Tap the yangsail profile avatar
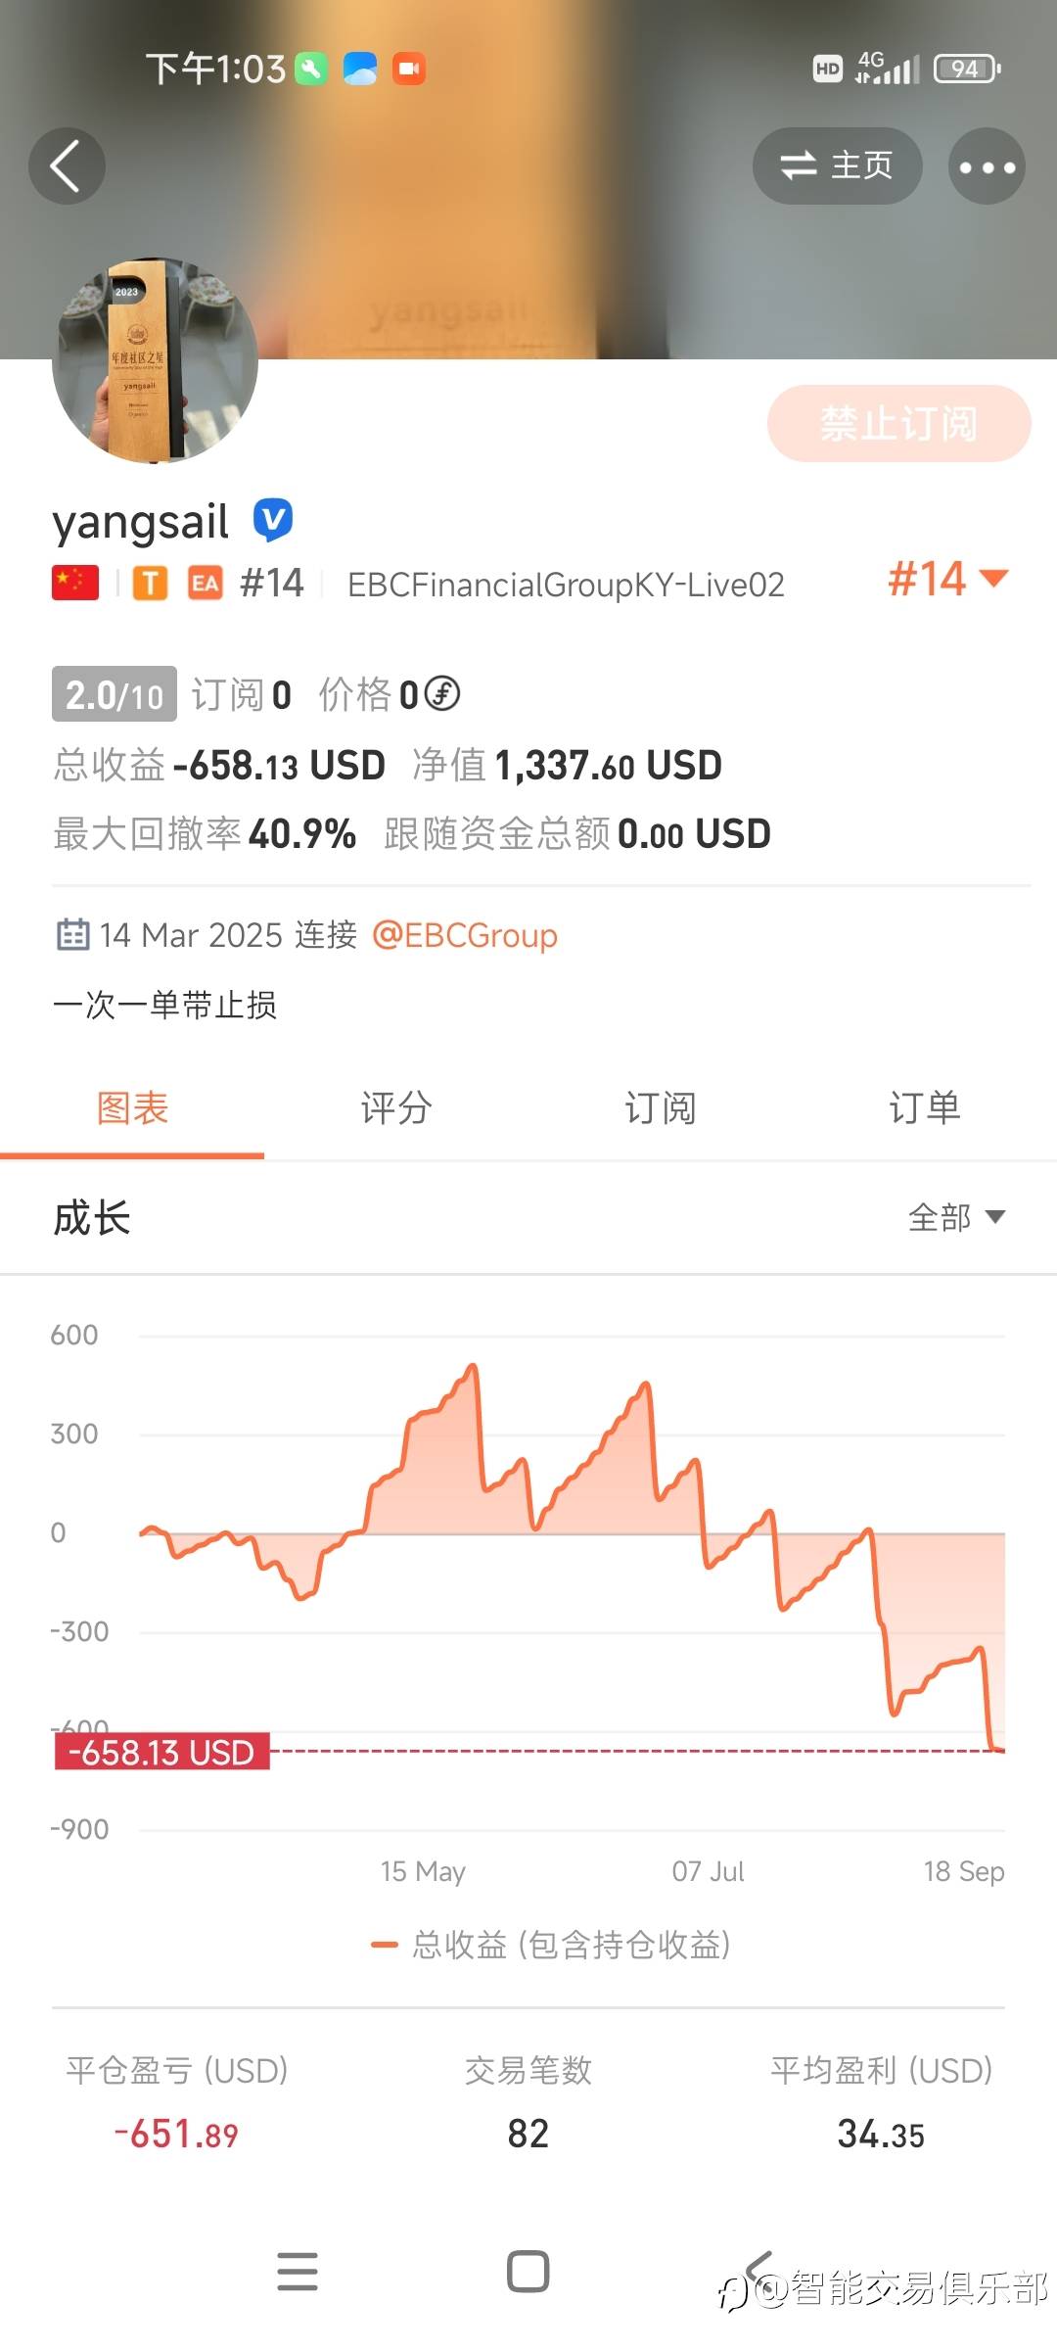 [x=155, y=359]
